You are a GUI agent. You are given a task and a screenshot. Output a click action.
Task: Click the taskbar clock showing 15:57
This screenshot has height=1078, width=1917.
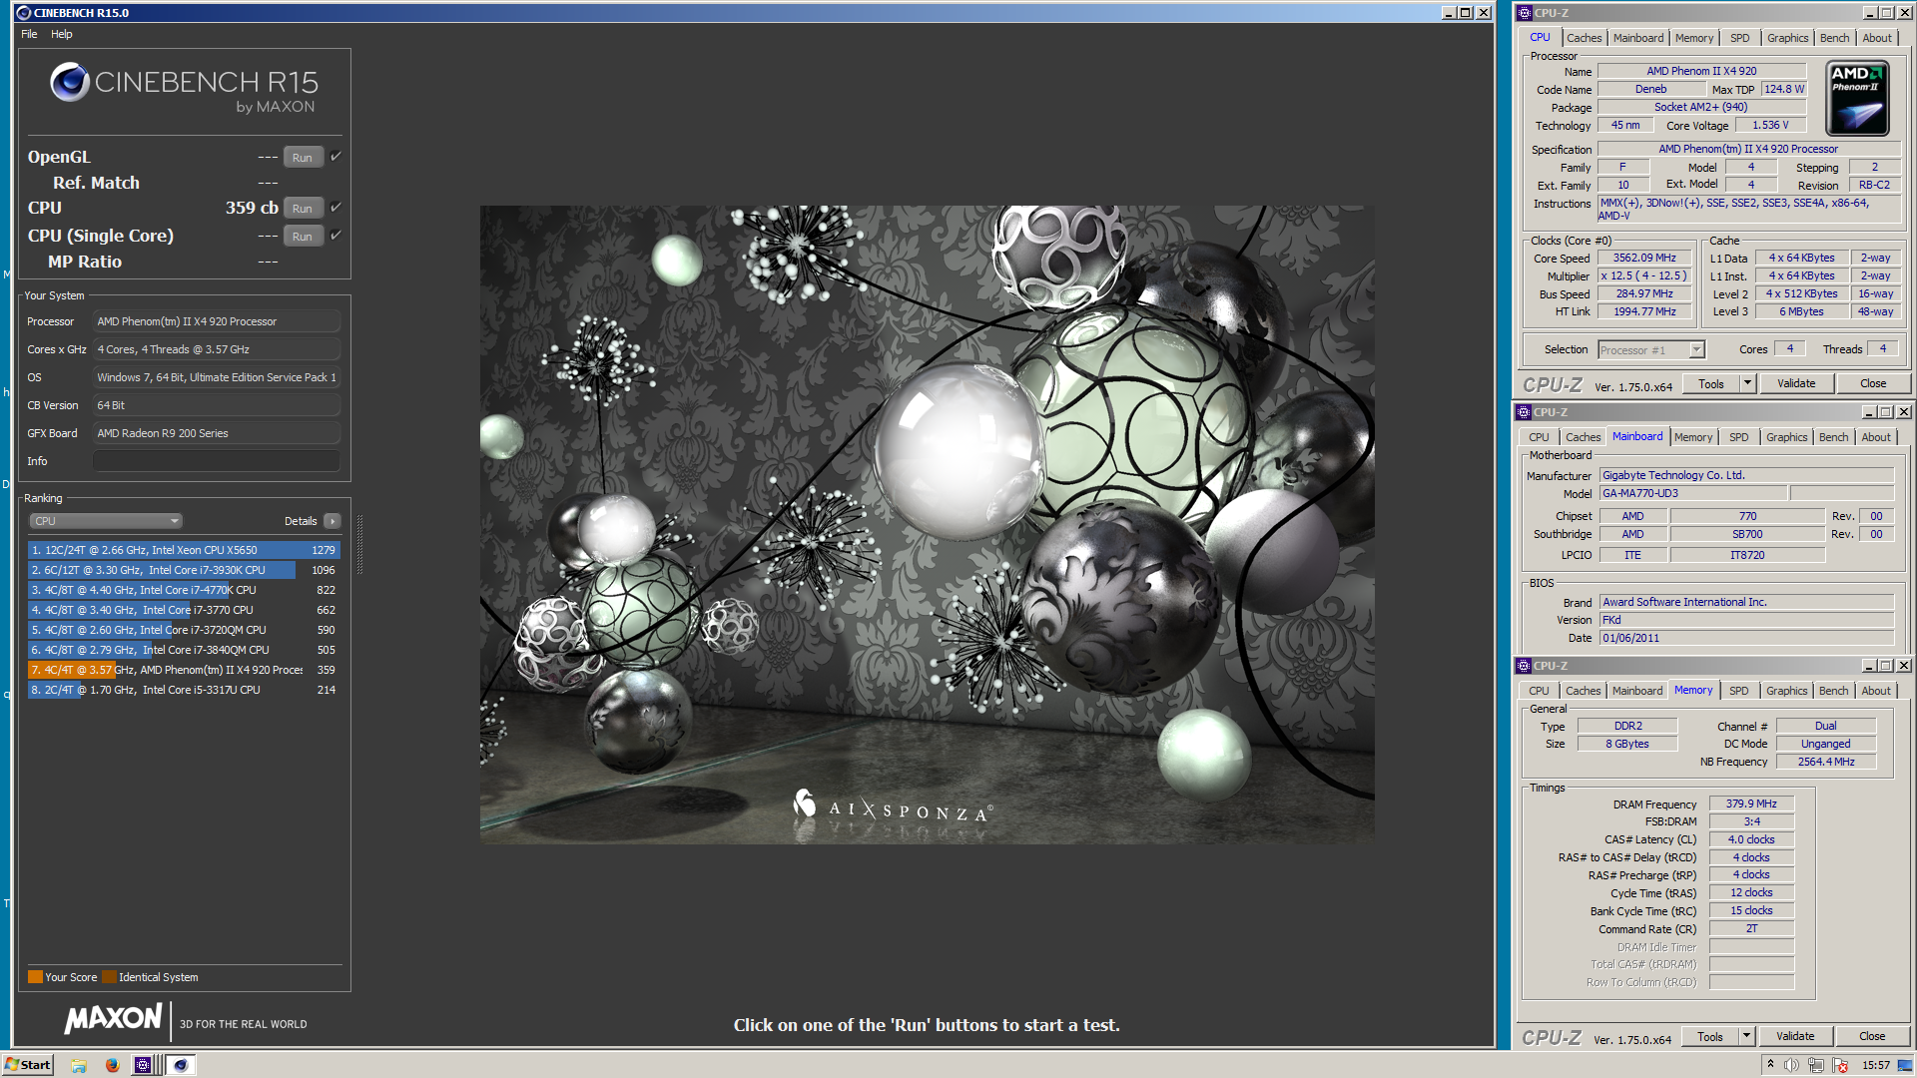[x=1875, y=1065]
